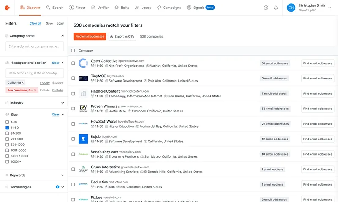Click the Deductive company logo
This screenshot has width=338, height=202.
[83, 184]
